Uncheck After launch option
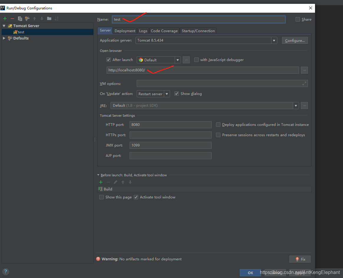This screenshot has height=278, width=343. 108,60
